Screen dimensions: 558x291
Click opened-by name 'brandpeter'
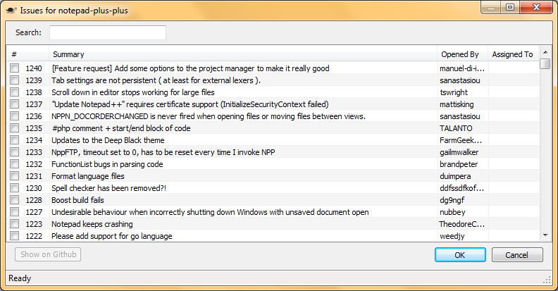(459, 164)
